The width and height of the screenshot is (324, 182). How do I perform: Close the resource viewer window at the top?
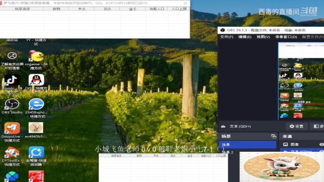[x=185, y=3]
